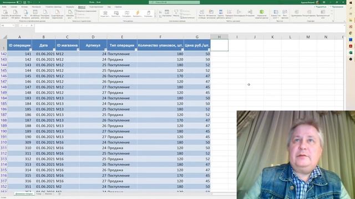This screenshot has height=199, width=355.
Task: Expand the Data Types gallery
Action: click(x=155, y=17)
